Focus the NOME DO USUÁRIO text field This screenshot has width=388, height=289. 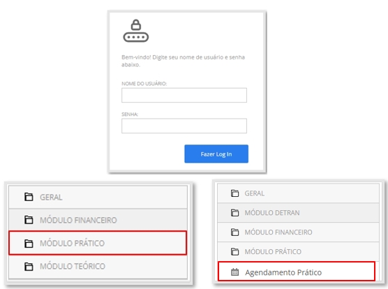(184, 95)
